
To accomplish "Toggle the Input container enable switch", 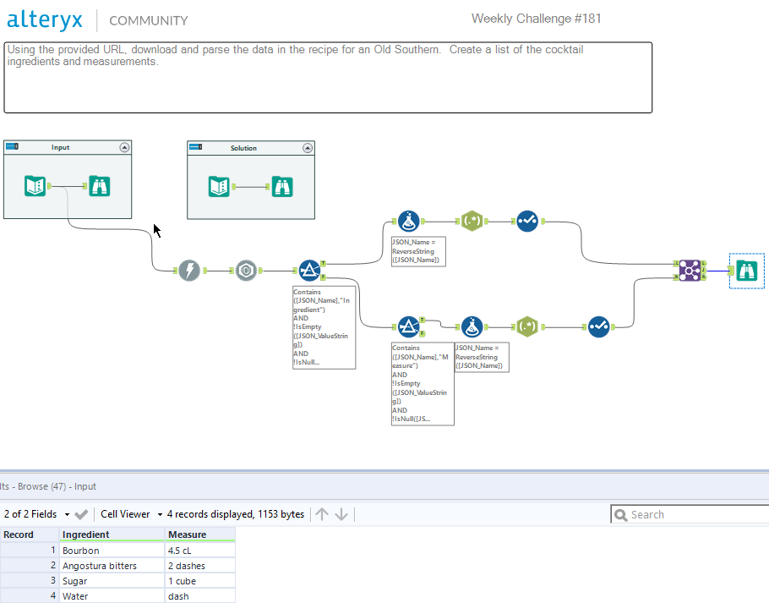I will click(x=13, y=146).
